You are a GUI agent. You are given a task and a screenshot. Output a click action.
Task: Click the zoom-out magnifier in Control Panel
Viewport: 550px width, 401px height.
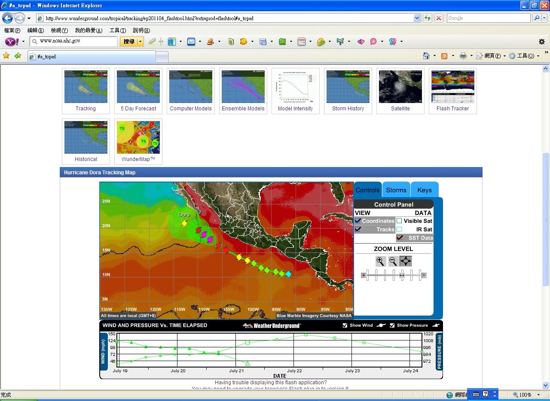[x=393, y=261]
